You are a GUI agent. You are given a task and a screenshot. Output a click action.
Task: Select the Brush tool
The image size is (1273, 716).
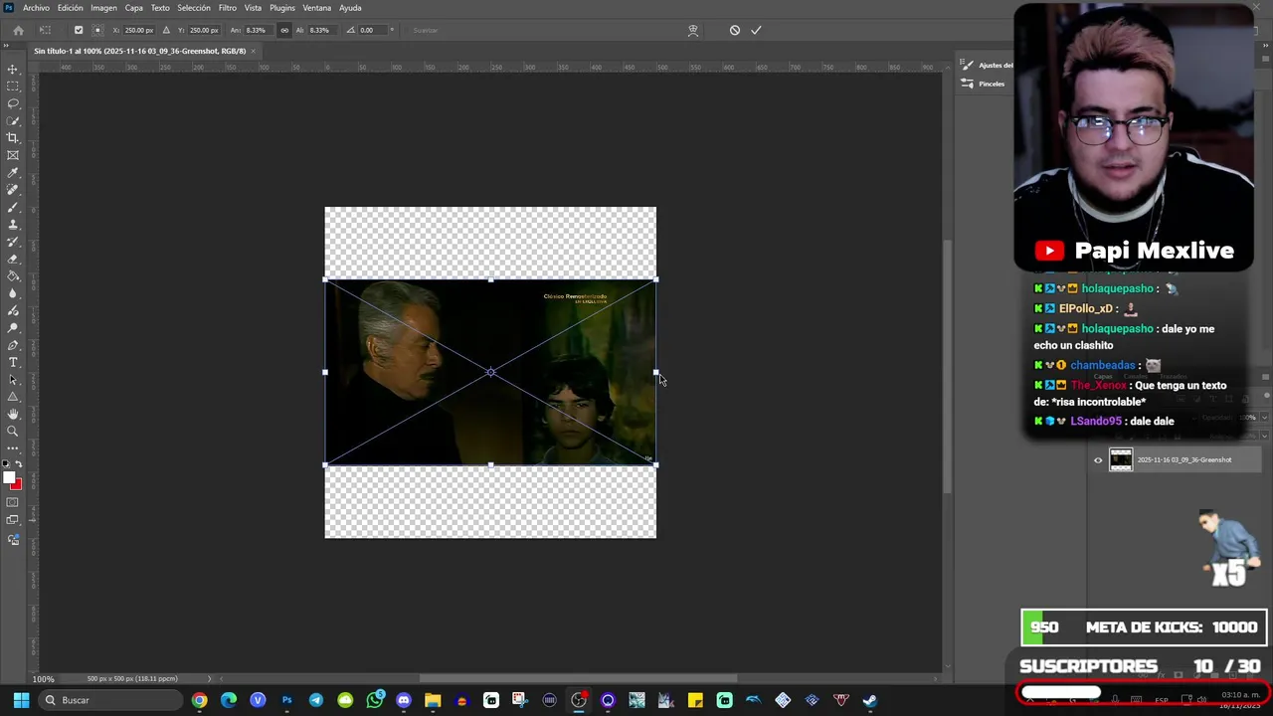point(13,208)
